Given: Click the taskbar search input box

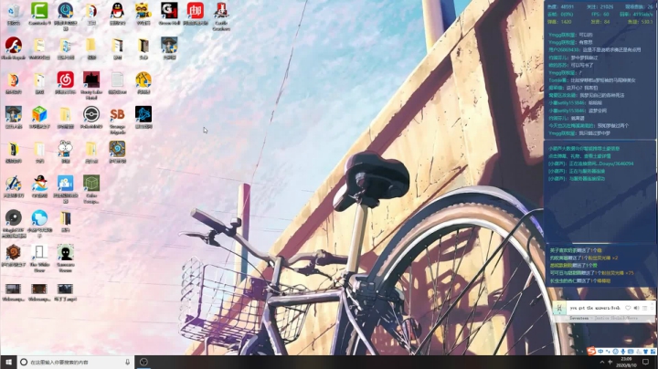Looking at the screenshot, I should (x=76, y=362).
